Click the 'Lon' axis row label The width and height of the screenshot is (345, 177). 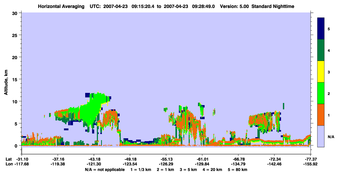point(9,164)
